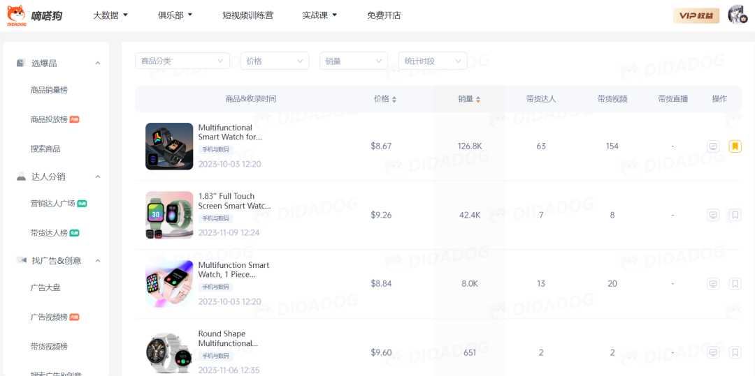Select 搜索商品 in sidebar
This screenshot has width=755, height=376.
point(45,149)
